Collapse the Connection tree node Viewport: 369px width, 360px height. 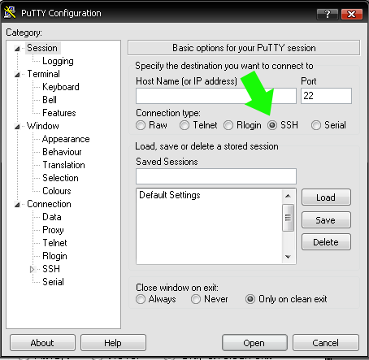[17, 205]
